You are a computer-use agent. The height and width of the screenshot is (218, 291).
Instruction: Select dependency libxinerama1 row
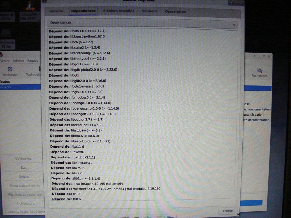(72, 163)
